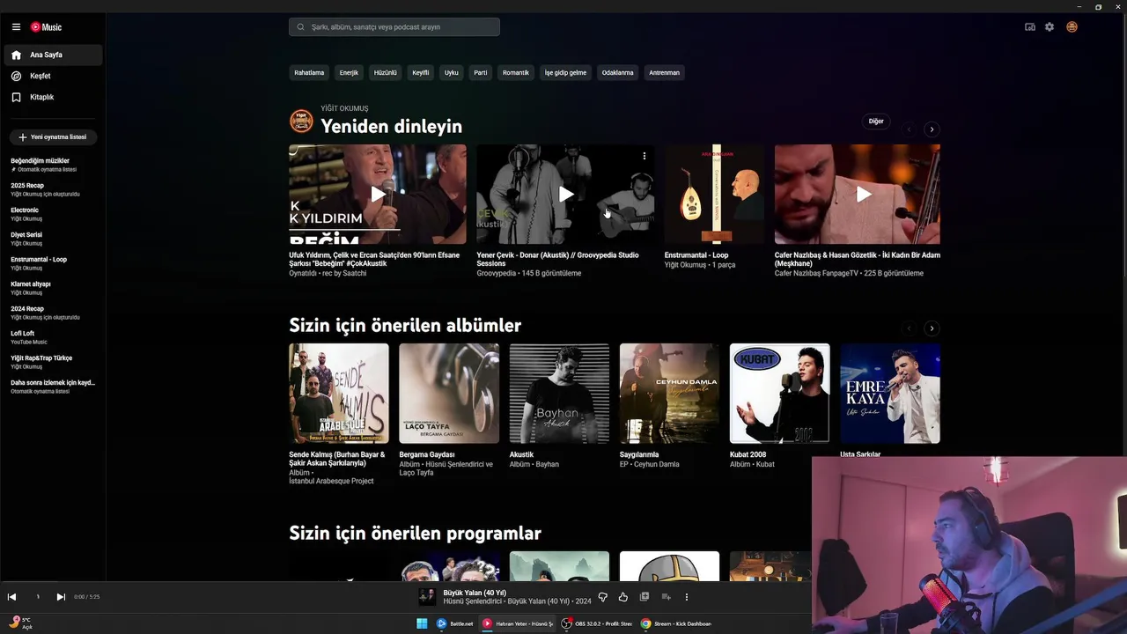Select the Hüzünlü mood chip

click(386, 73)
